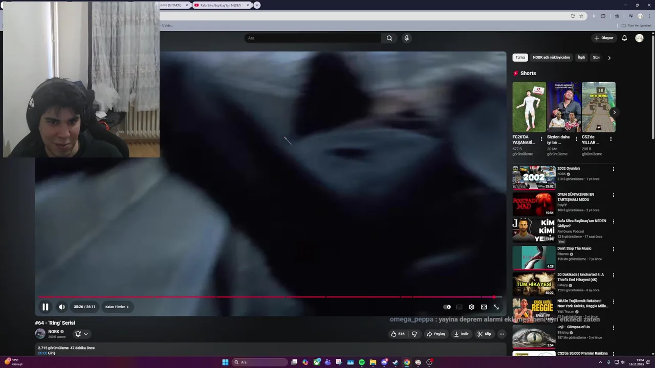Open options for CS2'de YILLAR short
Image resolution: width=655 pixels, height=368 pixels.
[x=610, y=139]
